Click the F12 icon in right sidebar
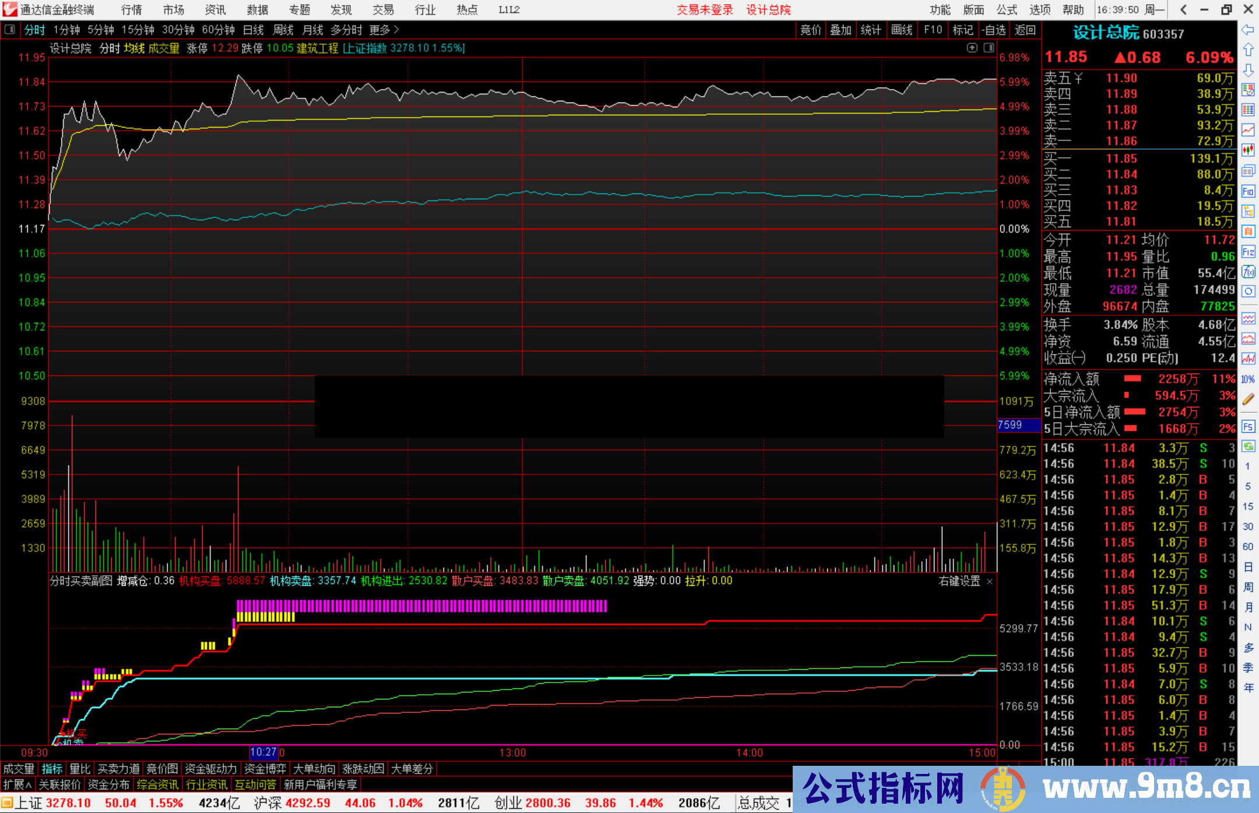 1248,252
